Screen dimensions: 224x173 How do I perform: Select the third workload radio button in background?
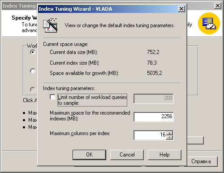(x=33, y=90)
